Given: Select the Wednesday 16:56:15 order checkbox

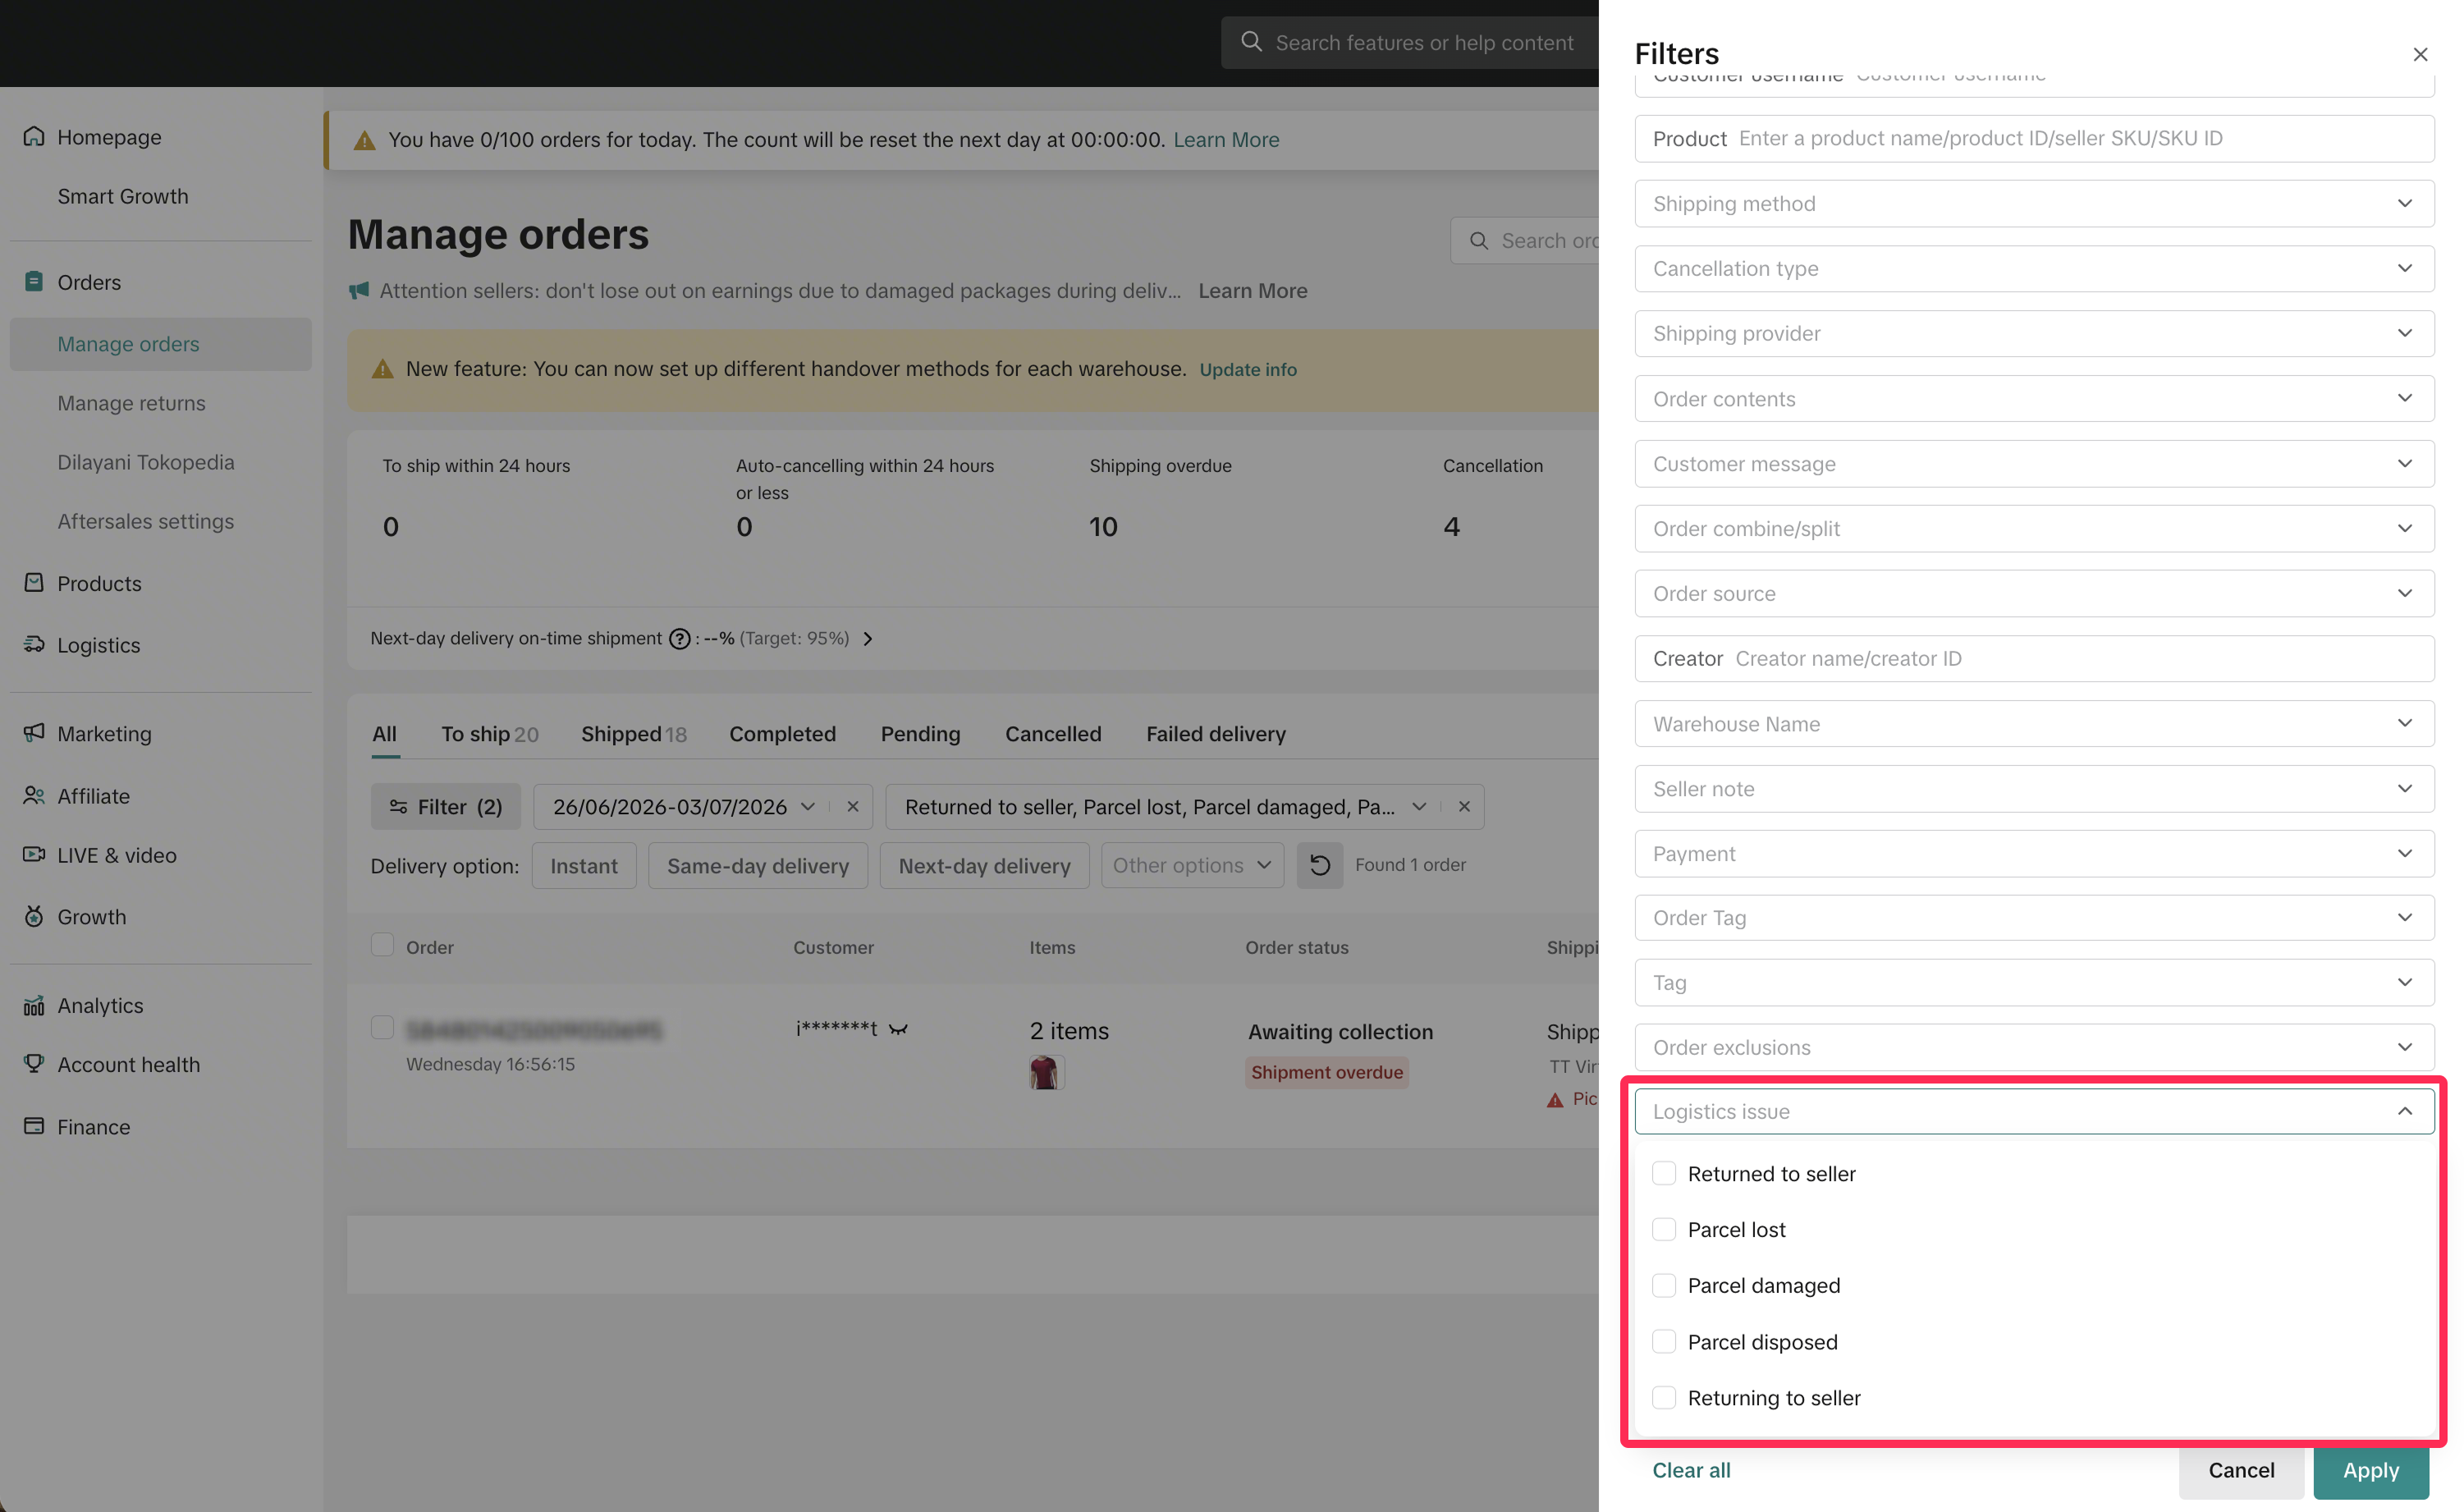Looking at the screenshot, I should click(x=382, y=1027).
